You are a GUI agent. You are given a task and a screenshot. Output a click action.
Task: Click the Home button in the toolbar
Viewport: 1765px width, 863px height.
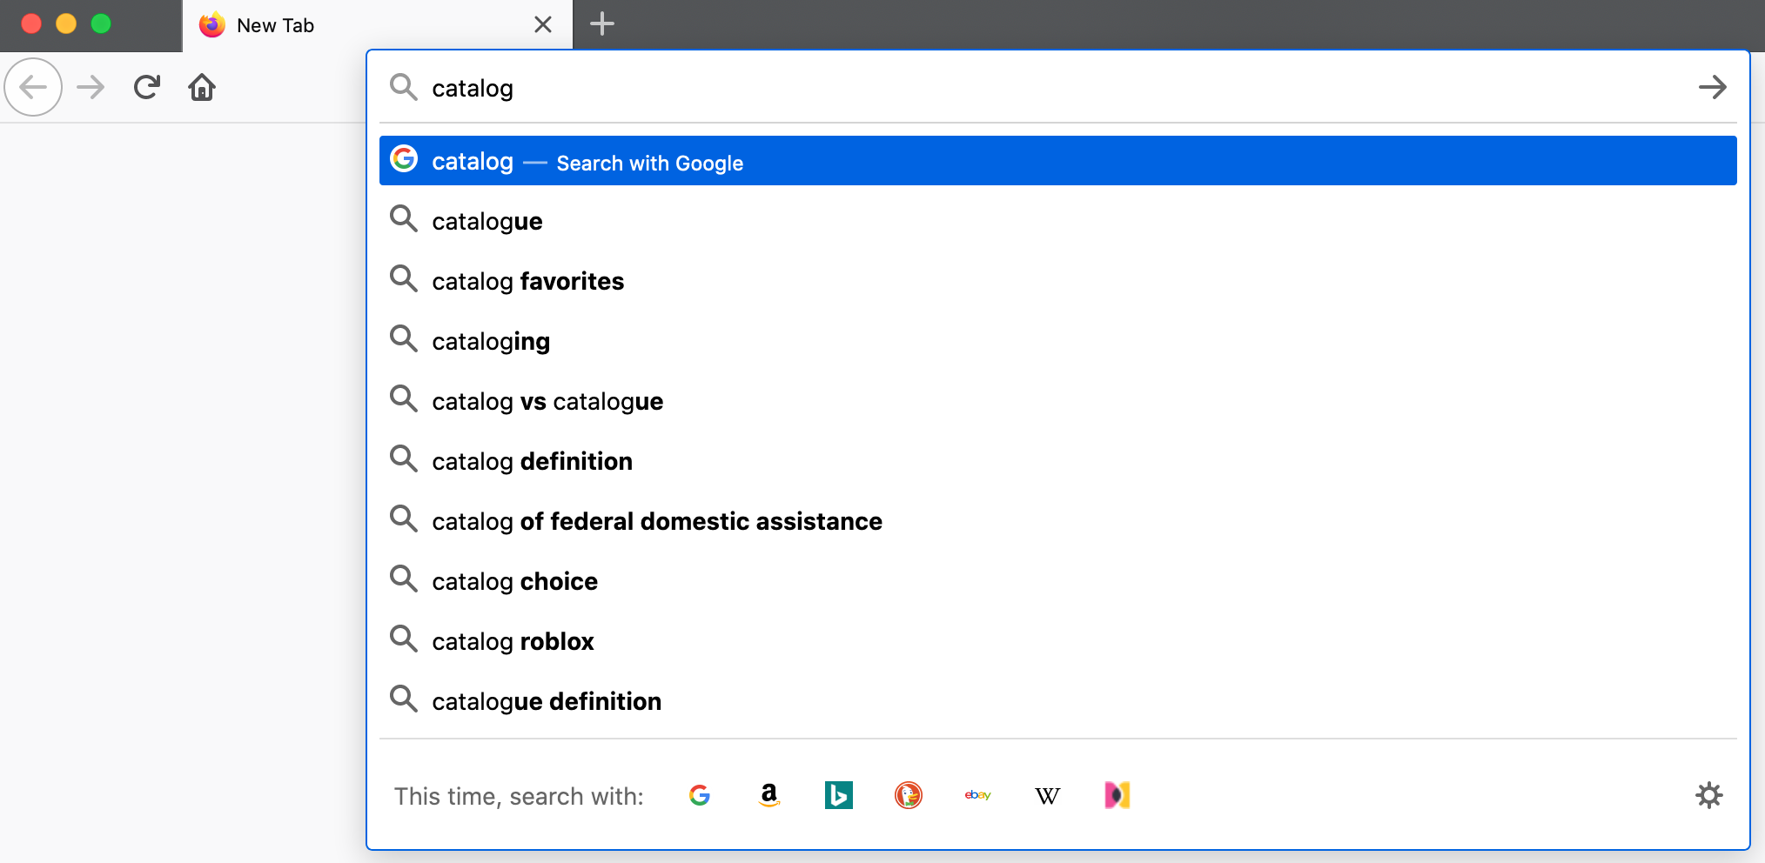201,87
